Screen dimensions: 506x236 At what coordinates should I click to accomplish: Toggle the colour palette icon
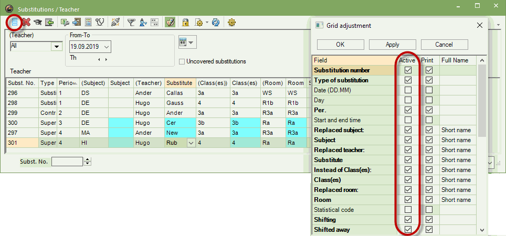point(170,22)
